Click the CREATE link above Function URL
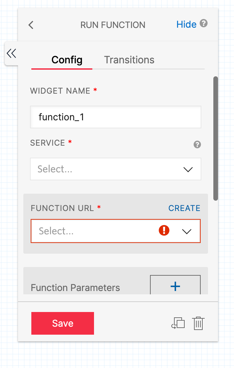The height and width of the screenshot is (368, 234). coord(184,208)
